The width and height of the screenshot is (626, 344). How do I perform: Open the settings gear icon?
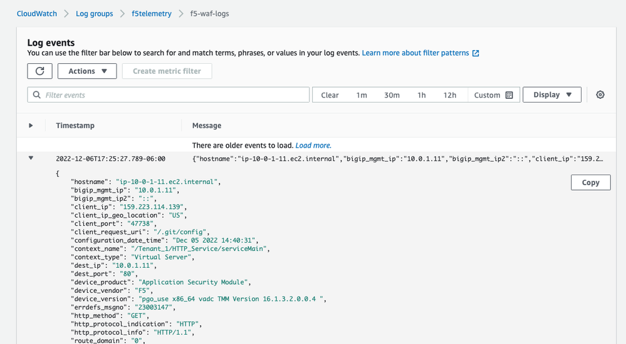tap(600, 94)
